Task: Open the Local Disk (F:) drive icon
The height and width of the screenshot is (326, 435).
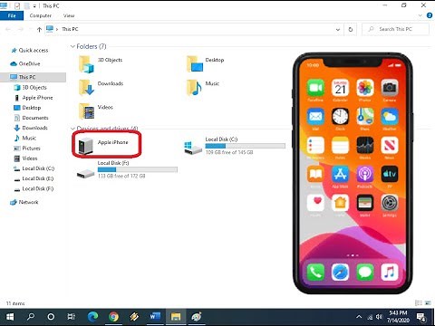Action: [85, 173]
